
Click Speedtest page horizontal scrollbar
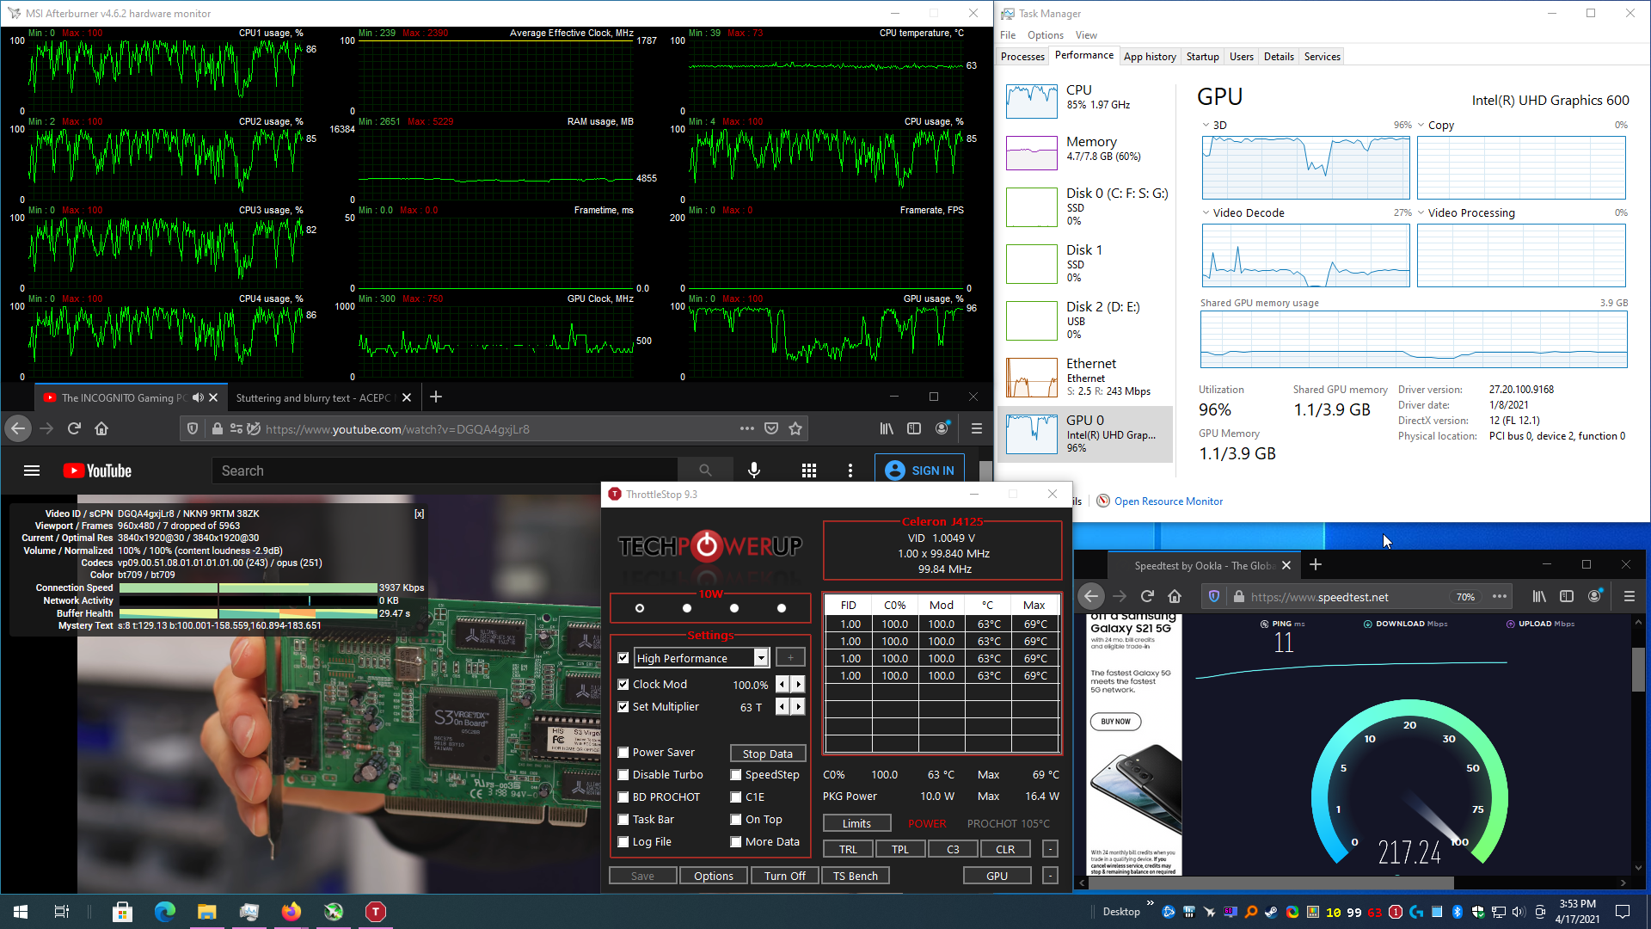[1269, 883]
